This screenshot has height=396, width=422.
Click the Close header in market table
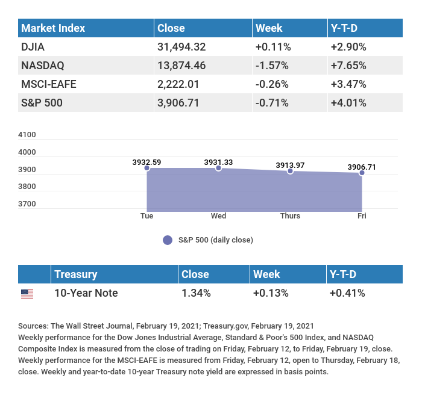pyautogui.click(x=171, y=28)
